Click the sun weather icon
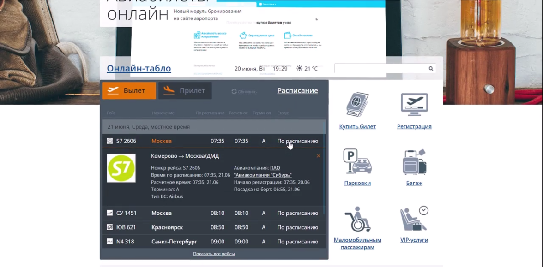543x267 pixels. (300, 68)
